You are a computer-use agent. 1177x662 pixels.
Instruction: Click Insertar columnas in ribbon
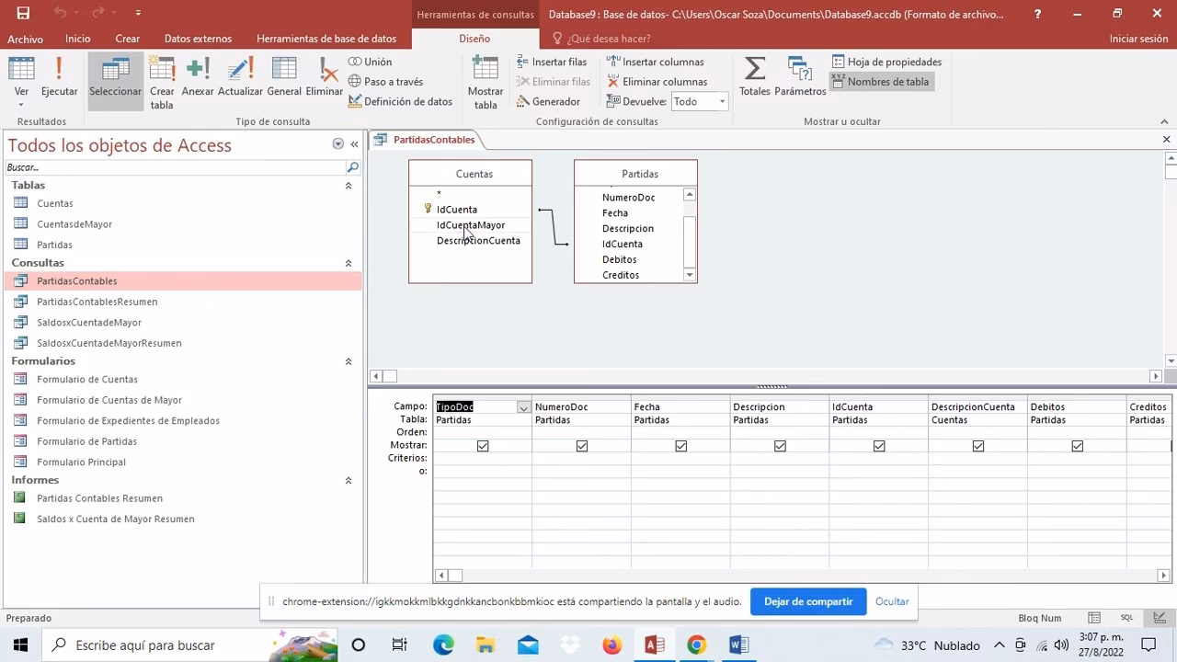[x=655, y=62]
